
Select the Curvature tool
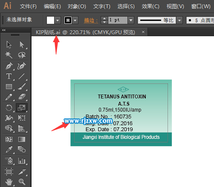pos(22,66)
